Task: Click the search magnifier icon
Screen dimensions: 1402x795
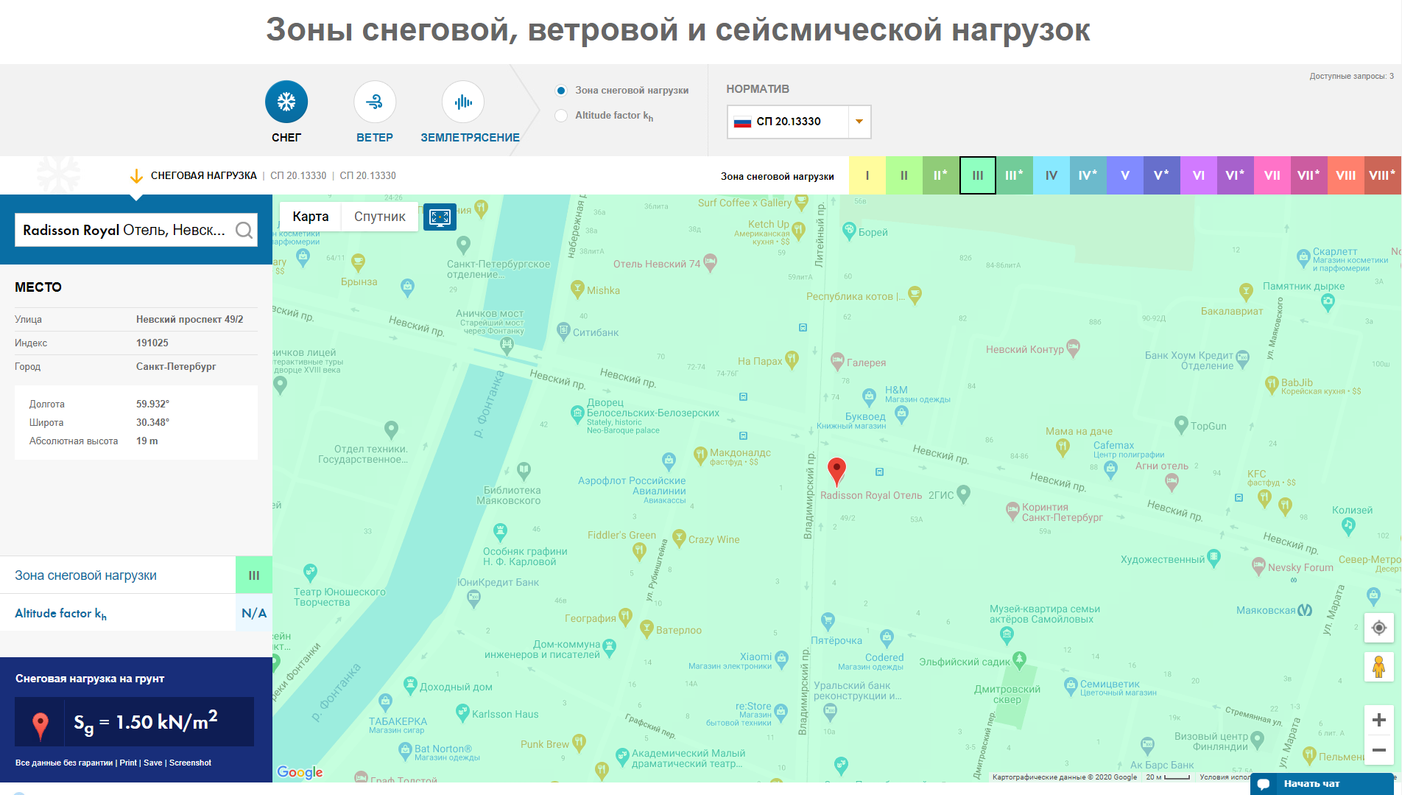Action: pos(244,230)
